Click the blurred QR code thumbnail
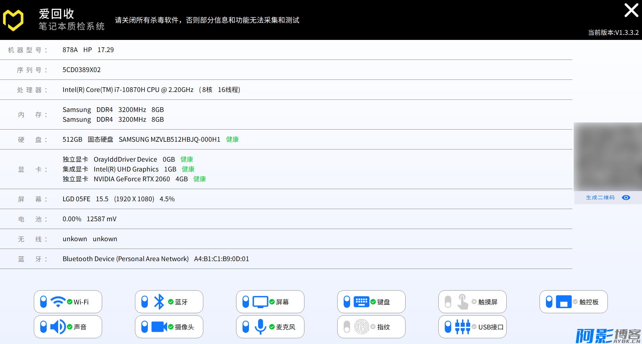Image resolution: width=642 pixels, height=344 pixels. coord(607,157)
